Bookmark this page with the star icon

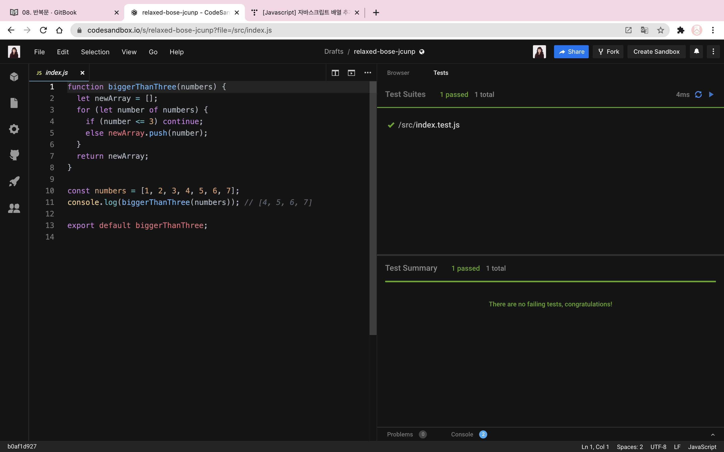click(x=661, y=30)
